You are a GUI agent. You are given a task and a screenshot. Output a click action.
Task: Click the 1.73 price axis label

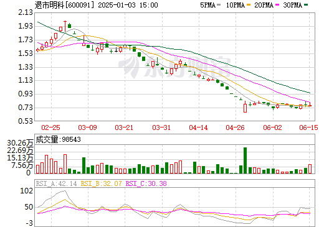coord(26,40)
